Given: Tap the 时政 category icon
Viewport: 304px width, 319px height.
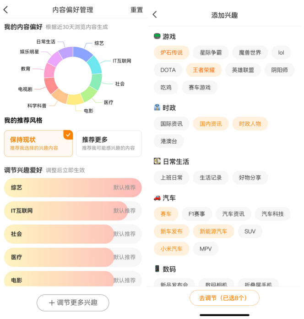Looking at the screenshot, I should [x=157, y=107].
